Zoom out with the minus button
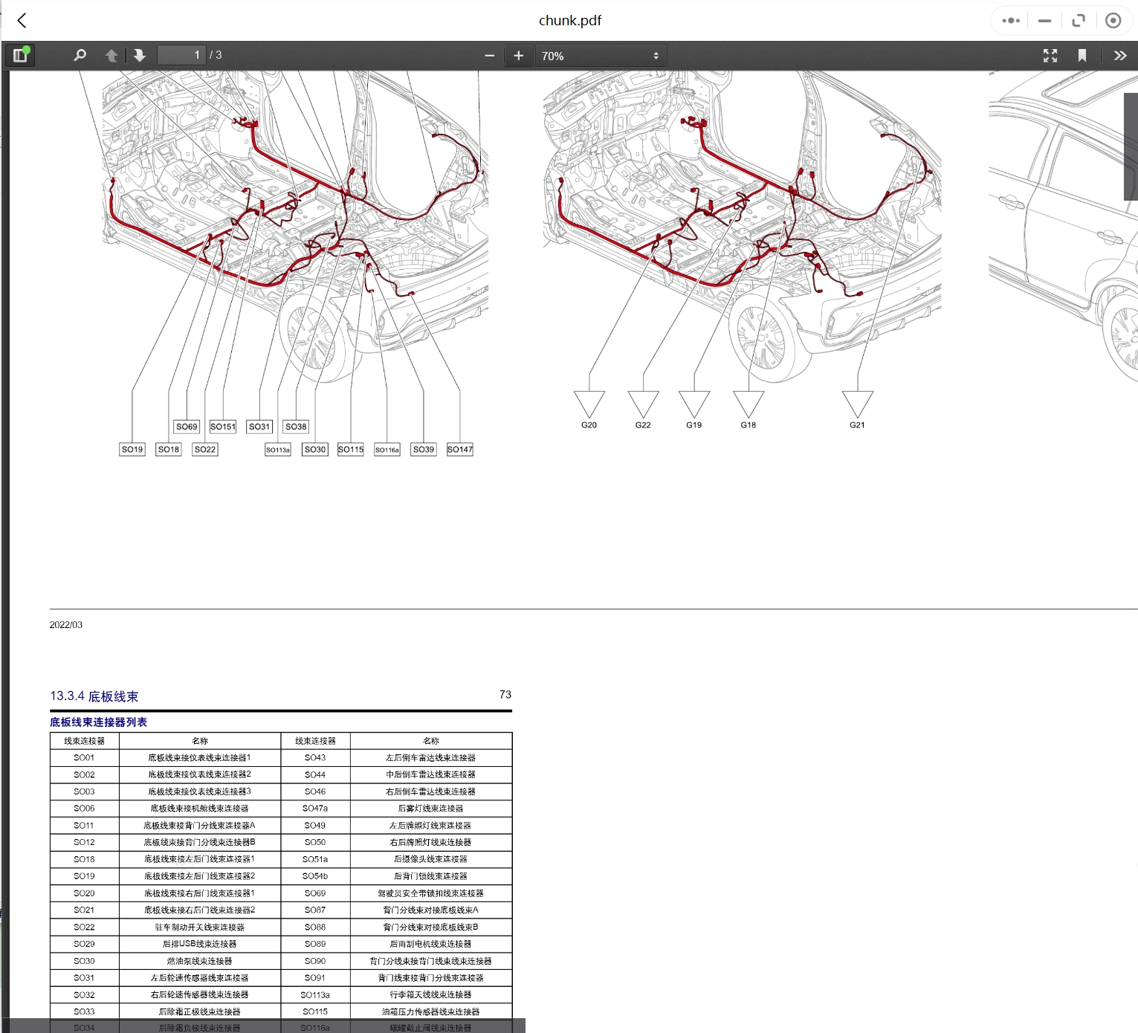1138x1033 pixels. [x=489, y=56]
